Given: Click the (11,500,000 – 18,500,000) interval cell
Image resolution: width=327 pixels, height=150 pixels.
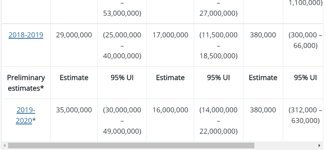Looking at the screenshot, I should (x=218, y=45).
